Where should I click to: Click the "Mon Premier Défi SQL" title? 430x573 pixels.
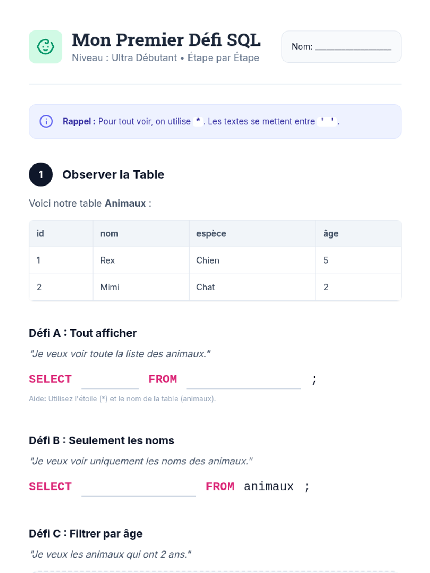click(166, 40)
